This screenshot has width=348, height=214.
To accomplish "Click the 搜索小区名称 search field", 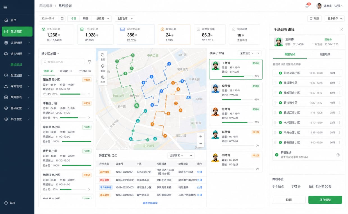I will [x=63, y=62].
